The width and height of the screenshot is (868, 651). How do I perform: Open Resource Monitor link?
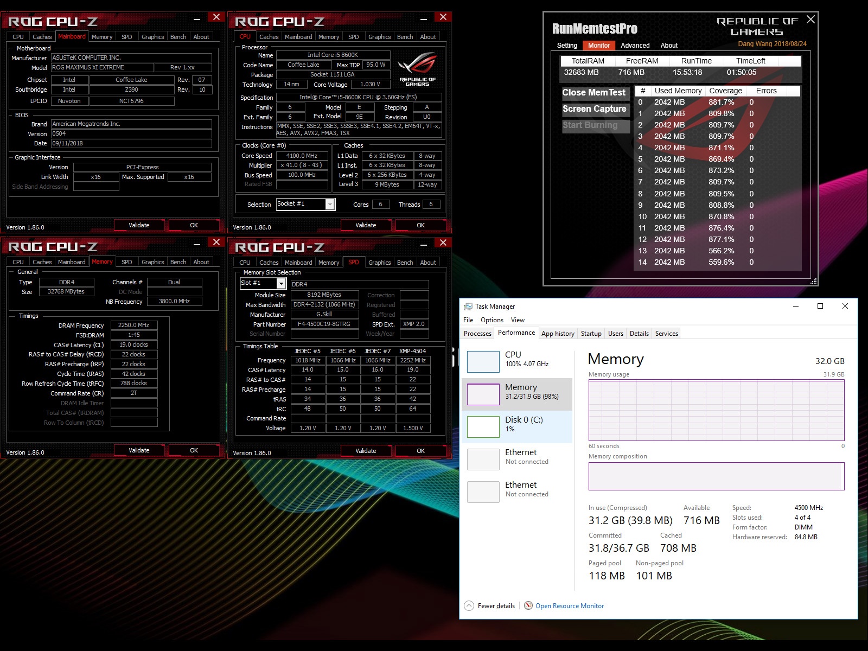570,606
